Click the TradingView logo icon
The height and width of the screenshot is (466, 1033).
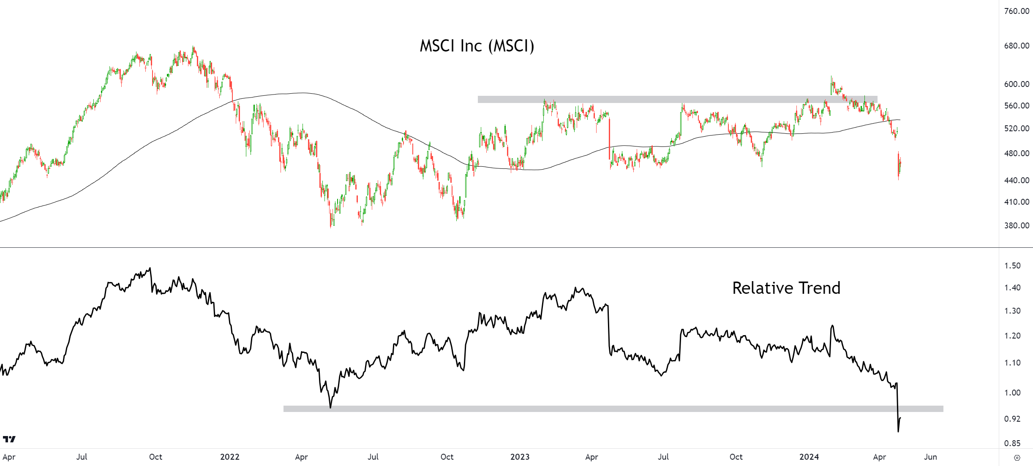(9, 439)
